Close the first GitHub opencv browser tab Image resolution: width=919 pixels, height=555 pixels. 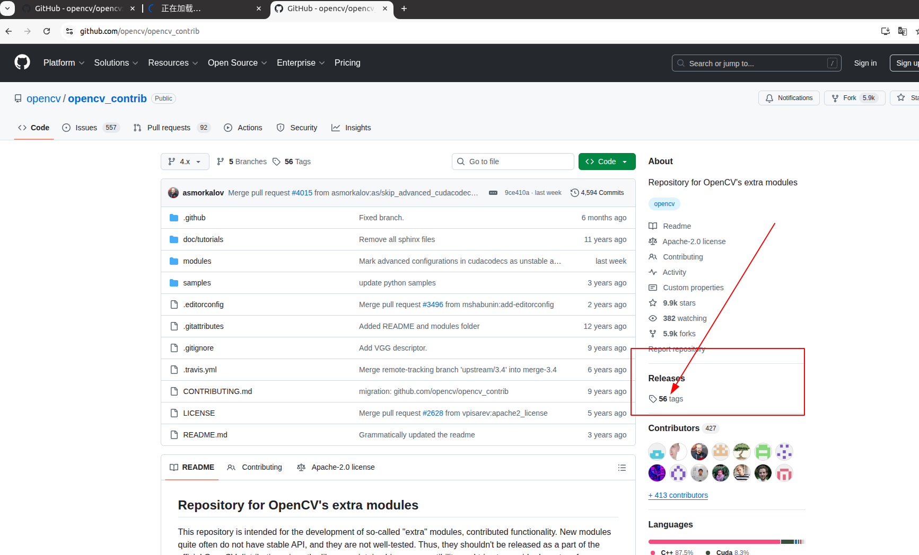click(x=133, y=8)
